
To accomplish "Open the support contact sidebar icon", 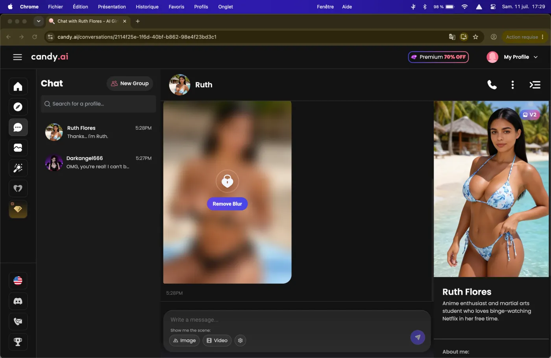I will (x=18, y=322).
